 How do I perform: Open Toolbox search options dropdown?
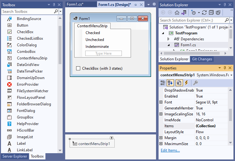60,11
